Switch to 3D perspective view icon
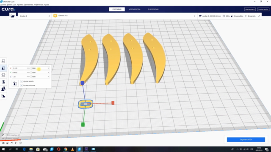The image size is (271, 152). point(3,143)
